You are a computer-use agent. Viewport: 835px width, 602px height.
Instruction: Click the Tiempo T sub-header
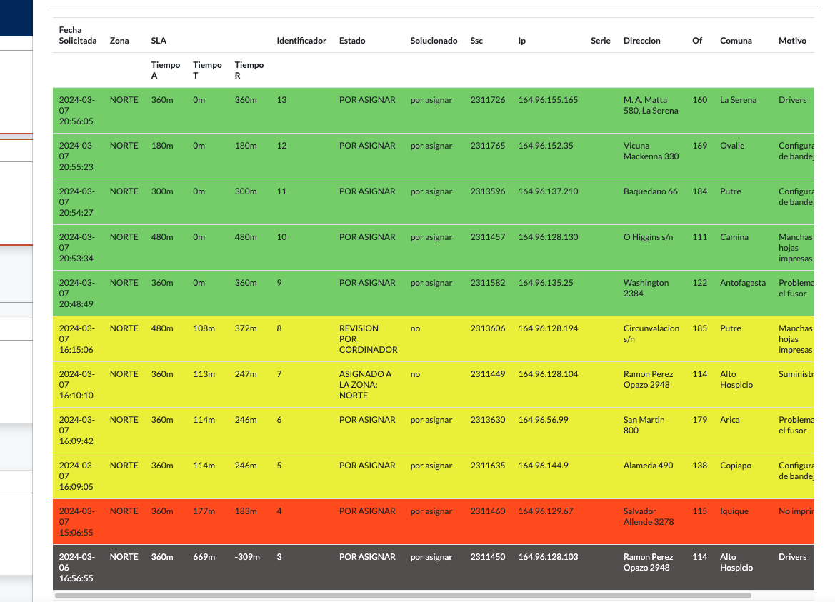(207, 70)
